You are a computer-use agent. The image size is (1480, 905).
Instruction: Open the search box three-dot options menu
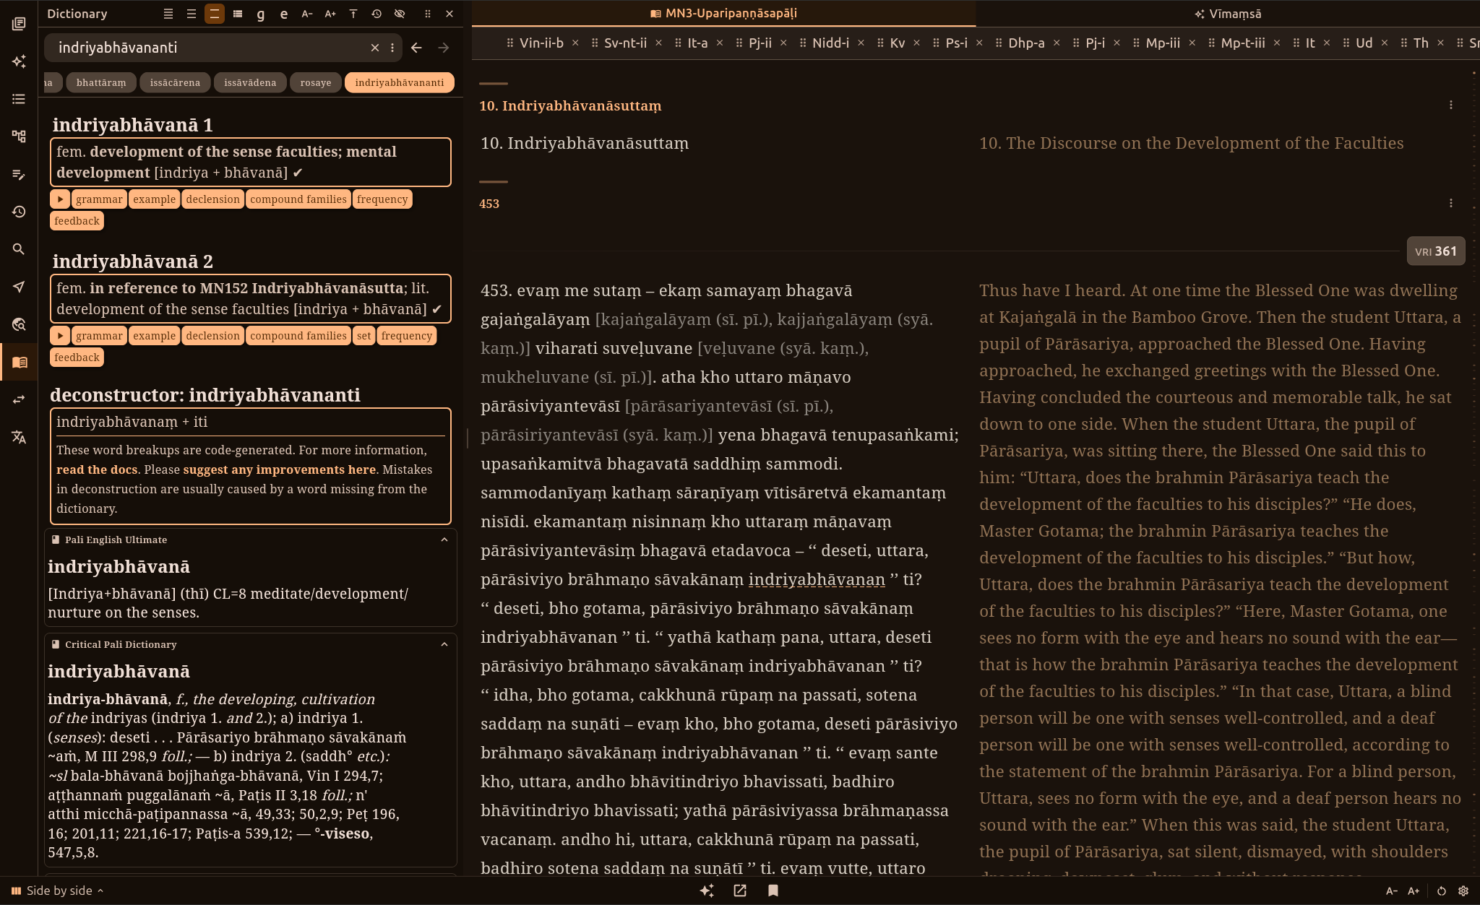click(x=392, y=48)
